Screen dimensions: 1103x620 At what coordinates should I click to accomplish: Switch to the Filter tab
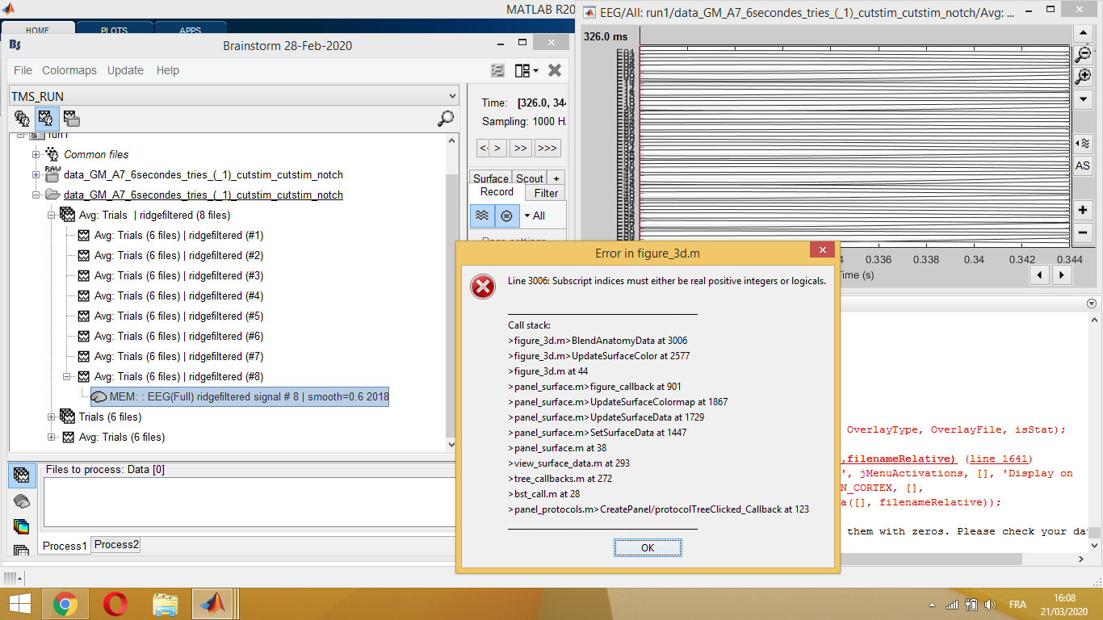coord(546,193)
